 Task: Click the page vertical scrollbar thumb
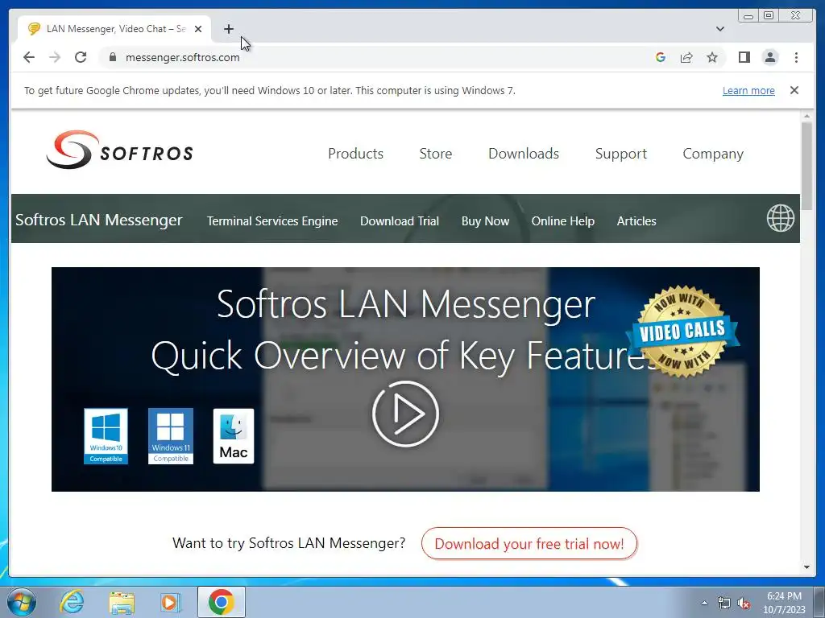click(806, 166)
